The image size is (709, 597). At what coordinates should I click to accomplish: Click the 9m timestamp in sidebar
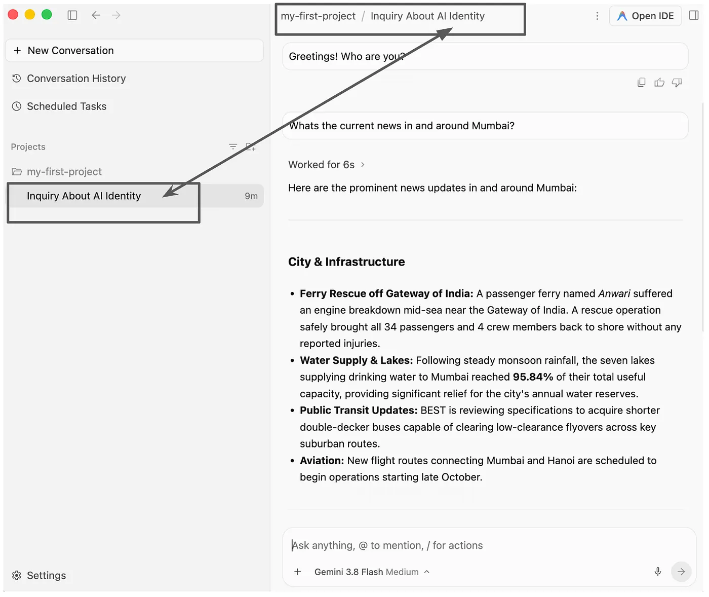tap(251, 196)
